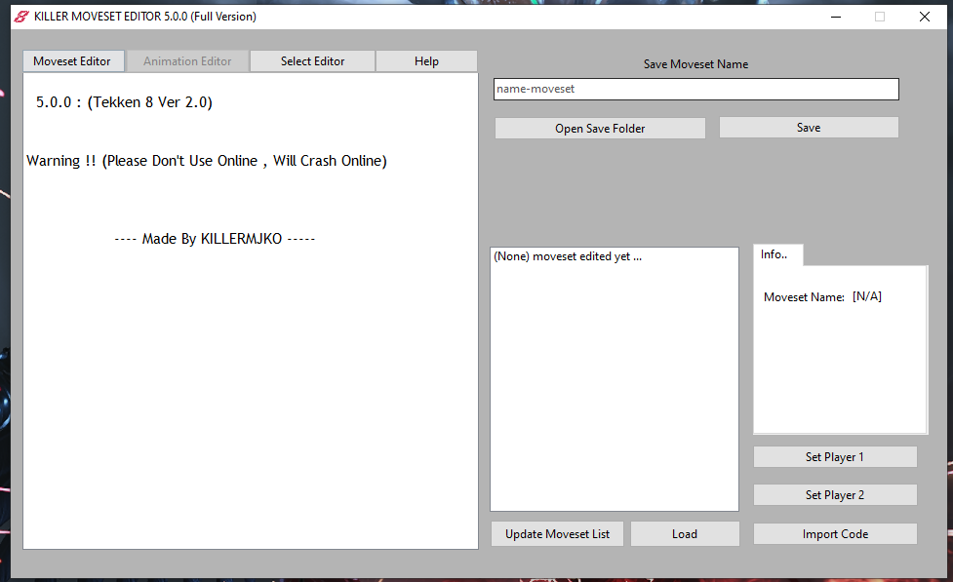953x582 pixels.
Task: Click the 'Save Moveset Name' label
Action: [x=695, y=64]
